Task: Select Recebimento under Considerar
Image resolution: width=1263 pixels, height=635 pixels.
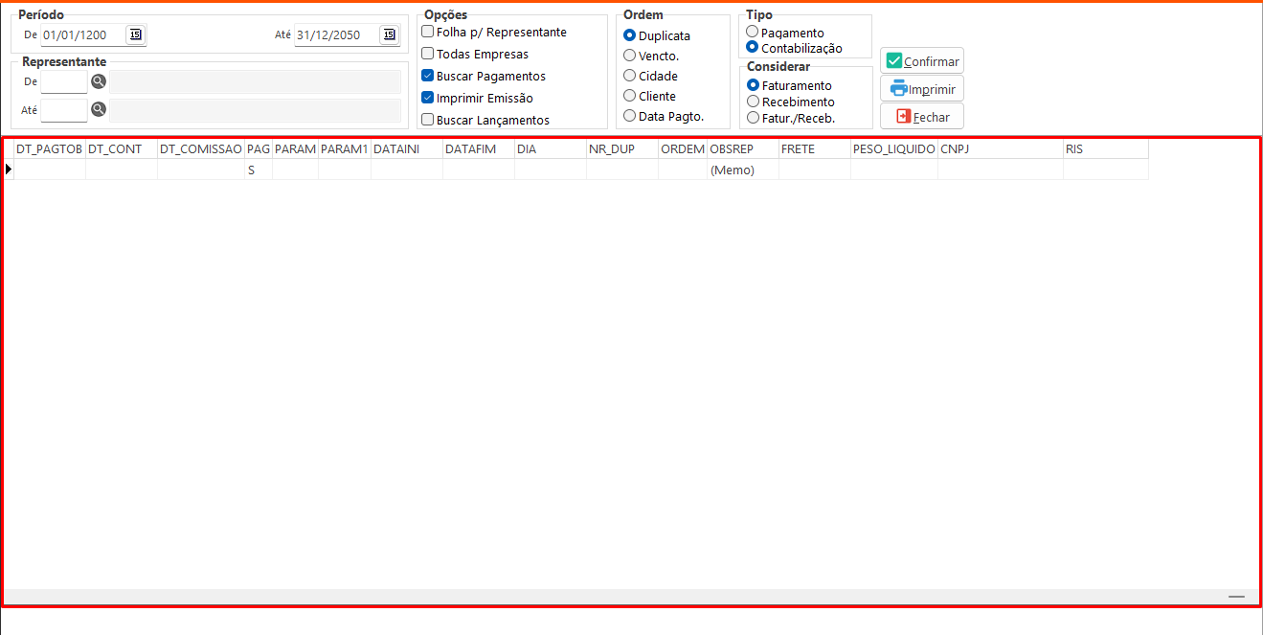Action: coord(754,102)
